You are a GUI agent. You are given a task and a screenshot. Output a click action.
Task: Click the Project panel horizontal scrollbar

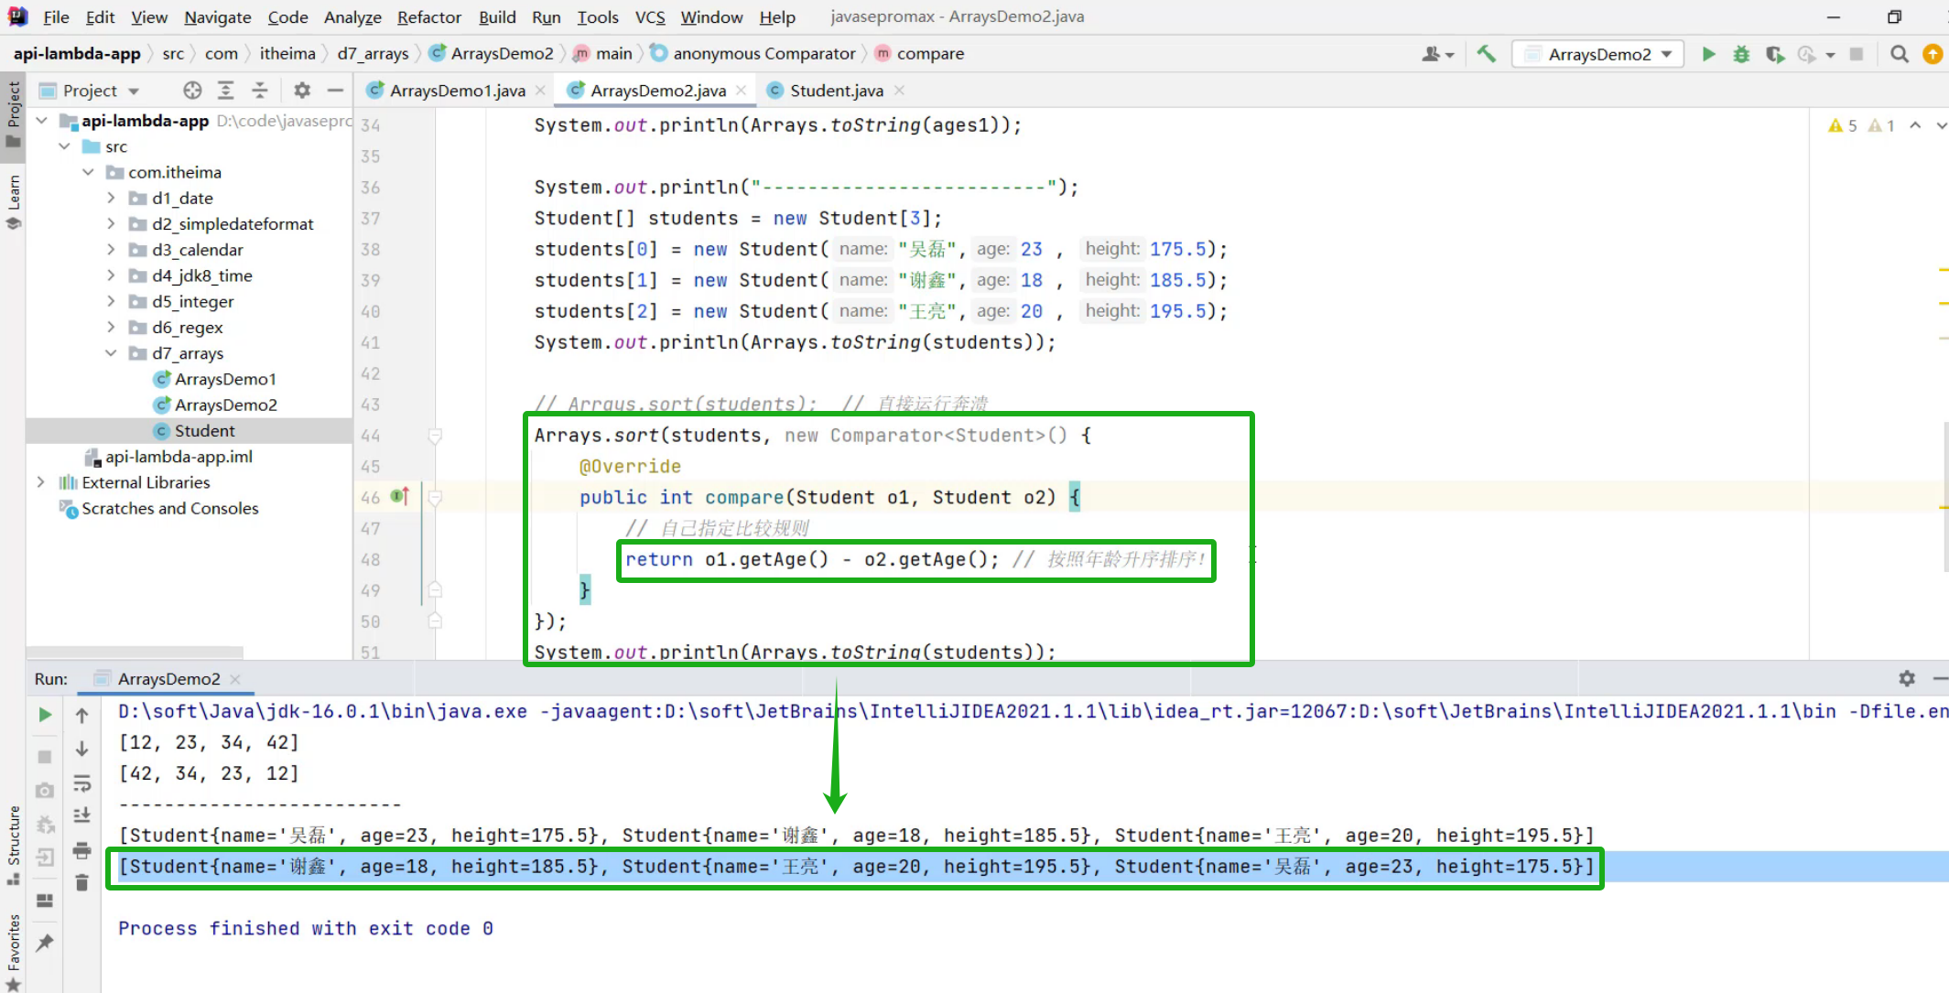coord(137,653)
